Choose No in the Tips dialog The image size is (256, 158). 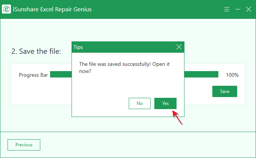tap(140, 103)
